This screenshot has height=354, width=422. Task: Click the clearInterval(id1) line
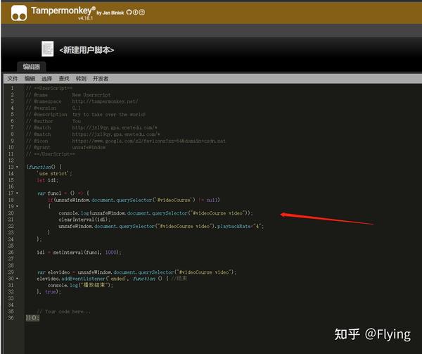click(x=84, y=220)
